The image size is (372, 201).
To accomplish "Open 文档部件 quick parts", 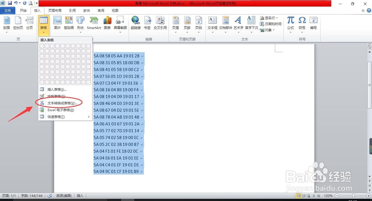I will 226,25.
